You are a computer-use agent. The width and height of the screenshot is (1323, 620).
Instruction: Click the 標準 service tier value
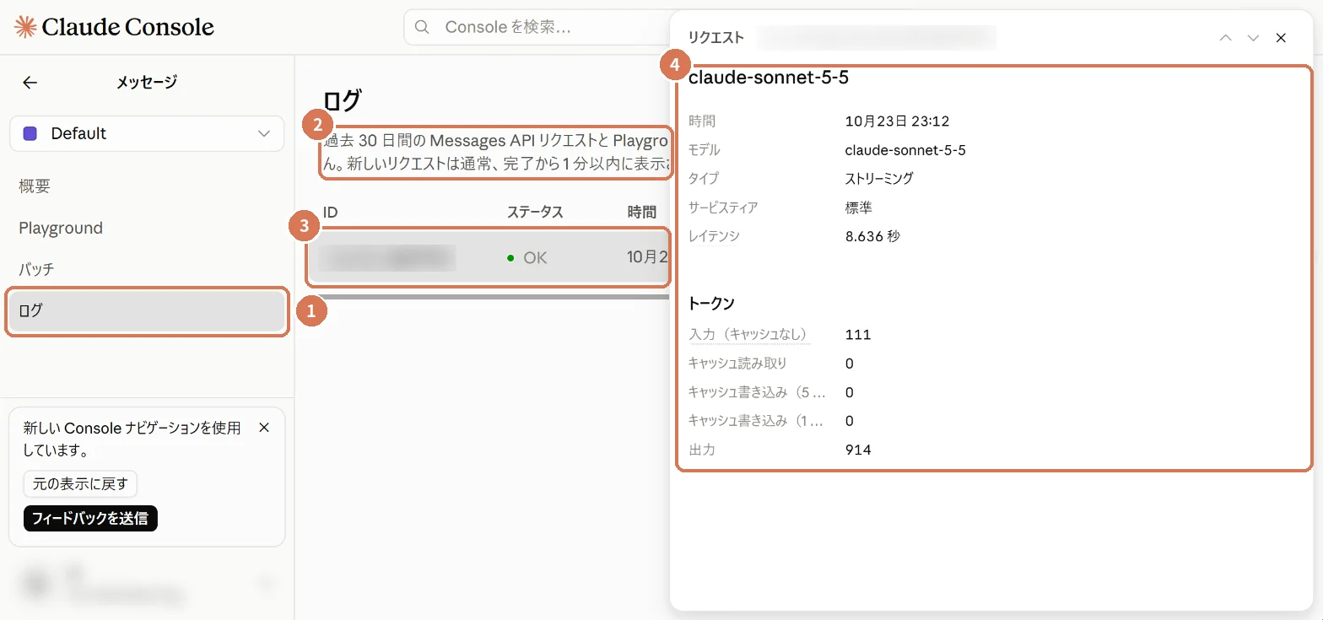[858, 208]
